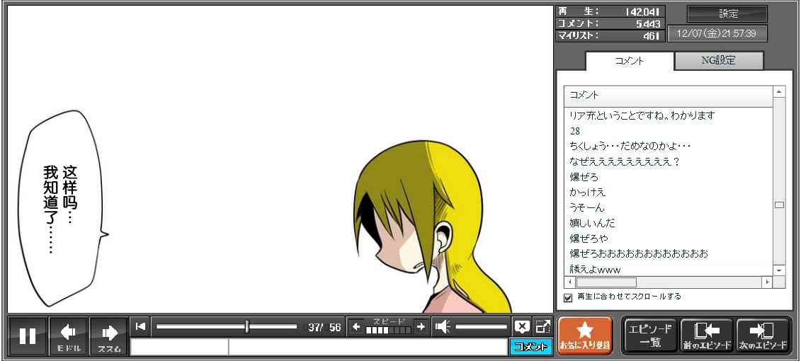Enter fullscreen with the expand icon
The image size is (801, 361).
pos(542,326)
